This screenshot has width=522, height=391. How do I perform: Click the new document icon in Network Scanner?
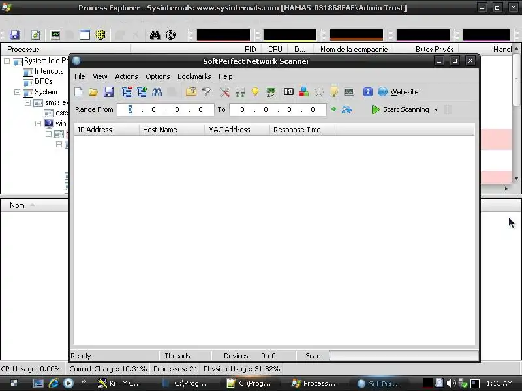[x=78, y=92]
